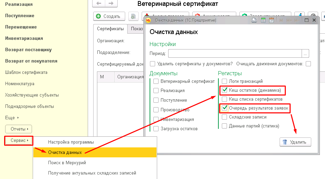Open period chooser with the ... button

[305, 54]
